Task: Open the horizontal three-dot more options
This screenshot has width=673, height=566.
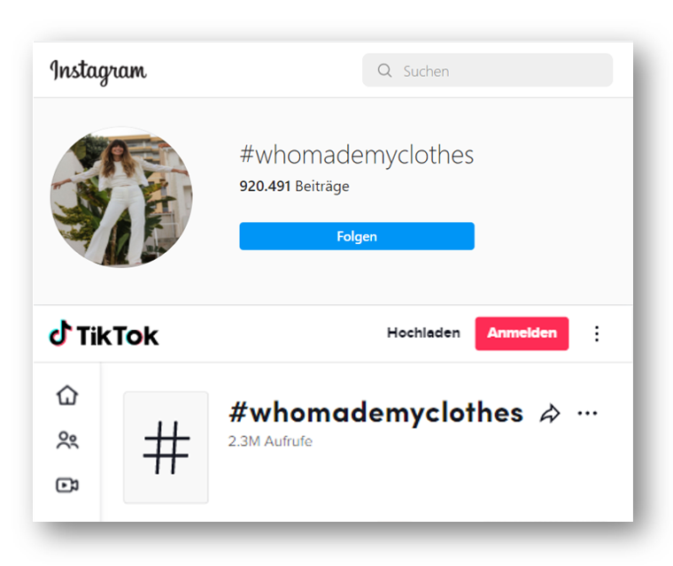Action: coord(587,413)
